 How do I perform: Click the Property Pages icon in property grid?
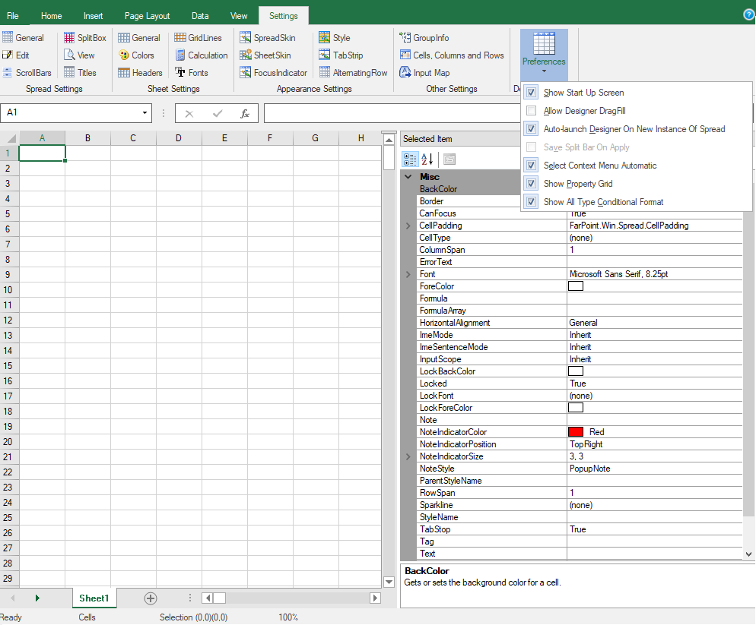pyautogui.click(x=449, y=159)
